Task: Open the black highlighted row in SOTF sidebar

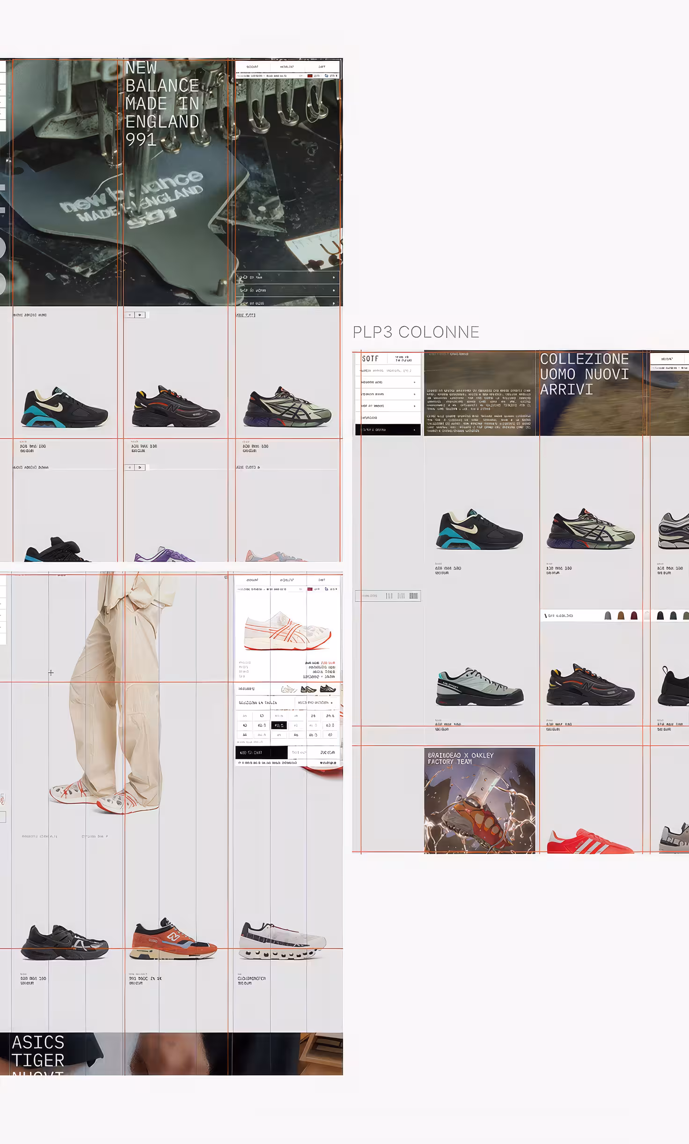Action: 388,429
